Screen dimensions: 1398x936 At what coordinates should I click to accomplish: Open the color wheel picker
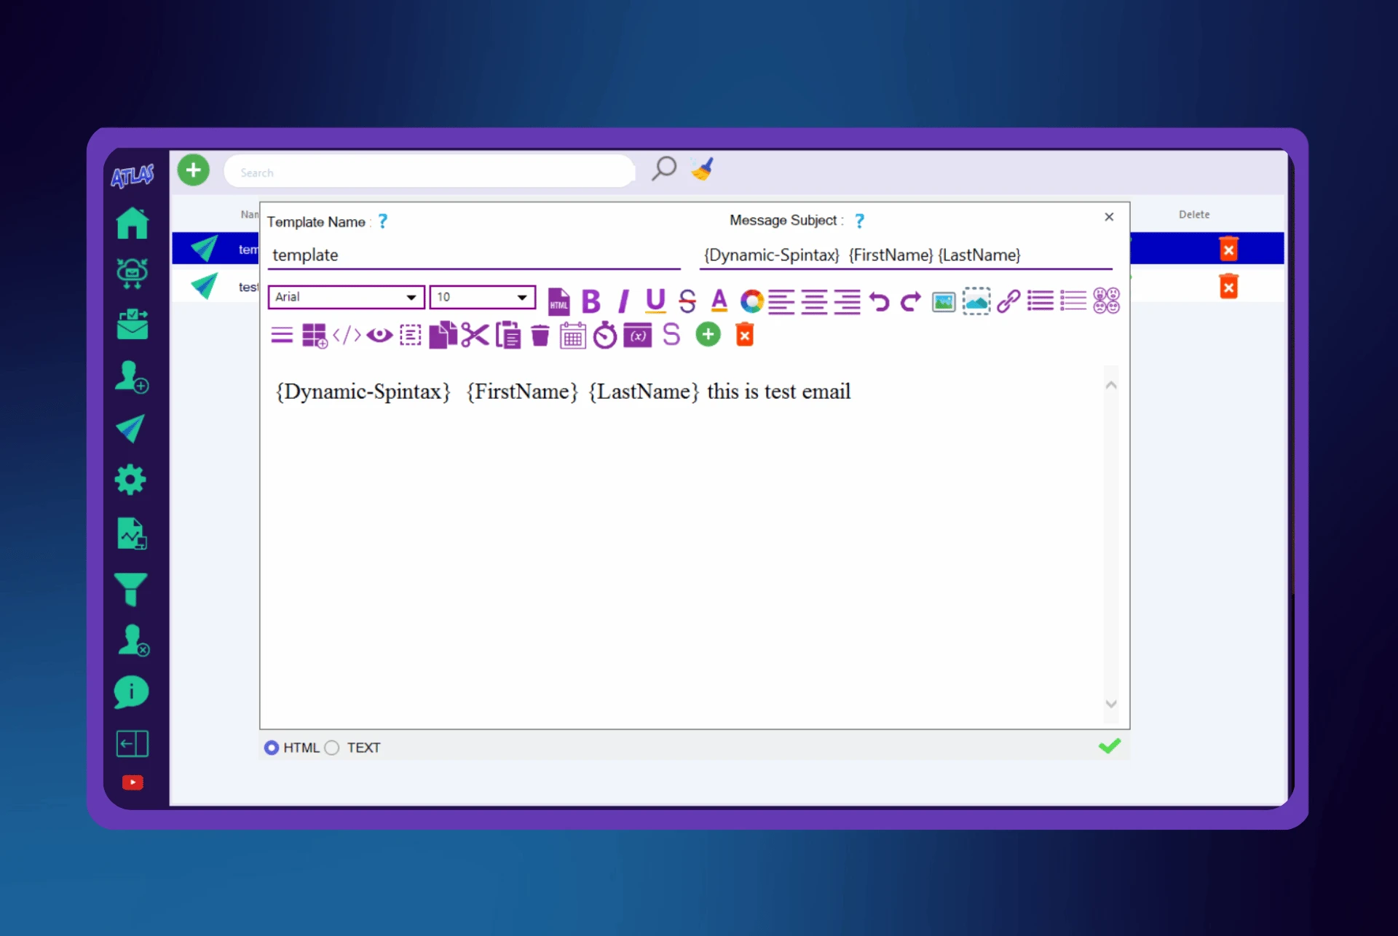pos(751,301)
